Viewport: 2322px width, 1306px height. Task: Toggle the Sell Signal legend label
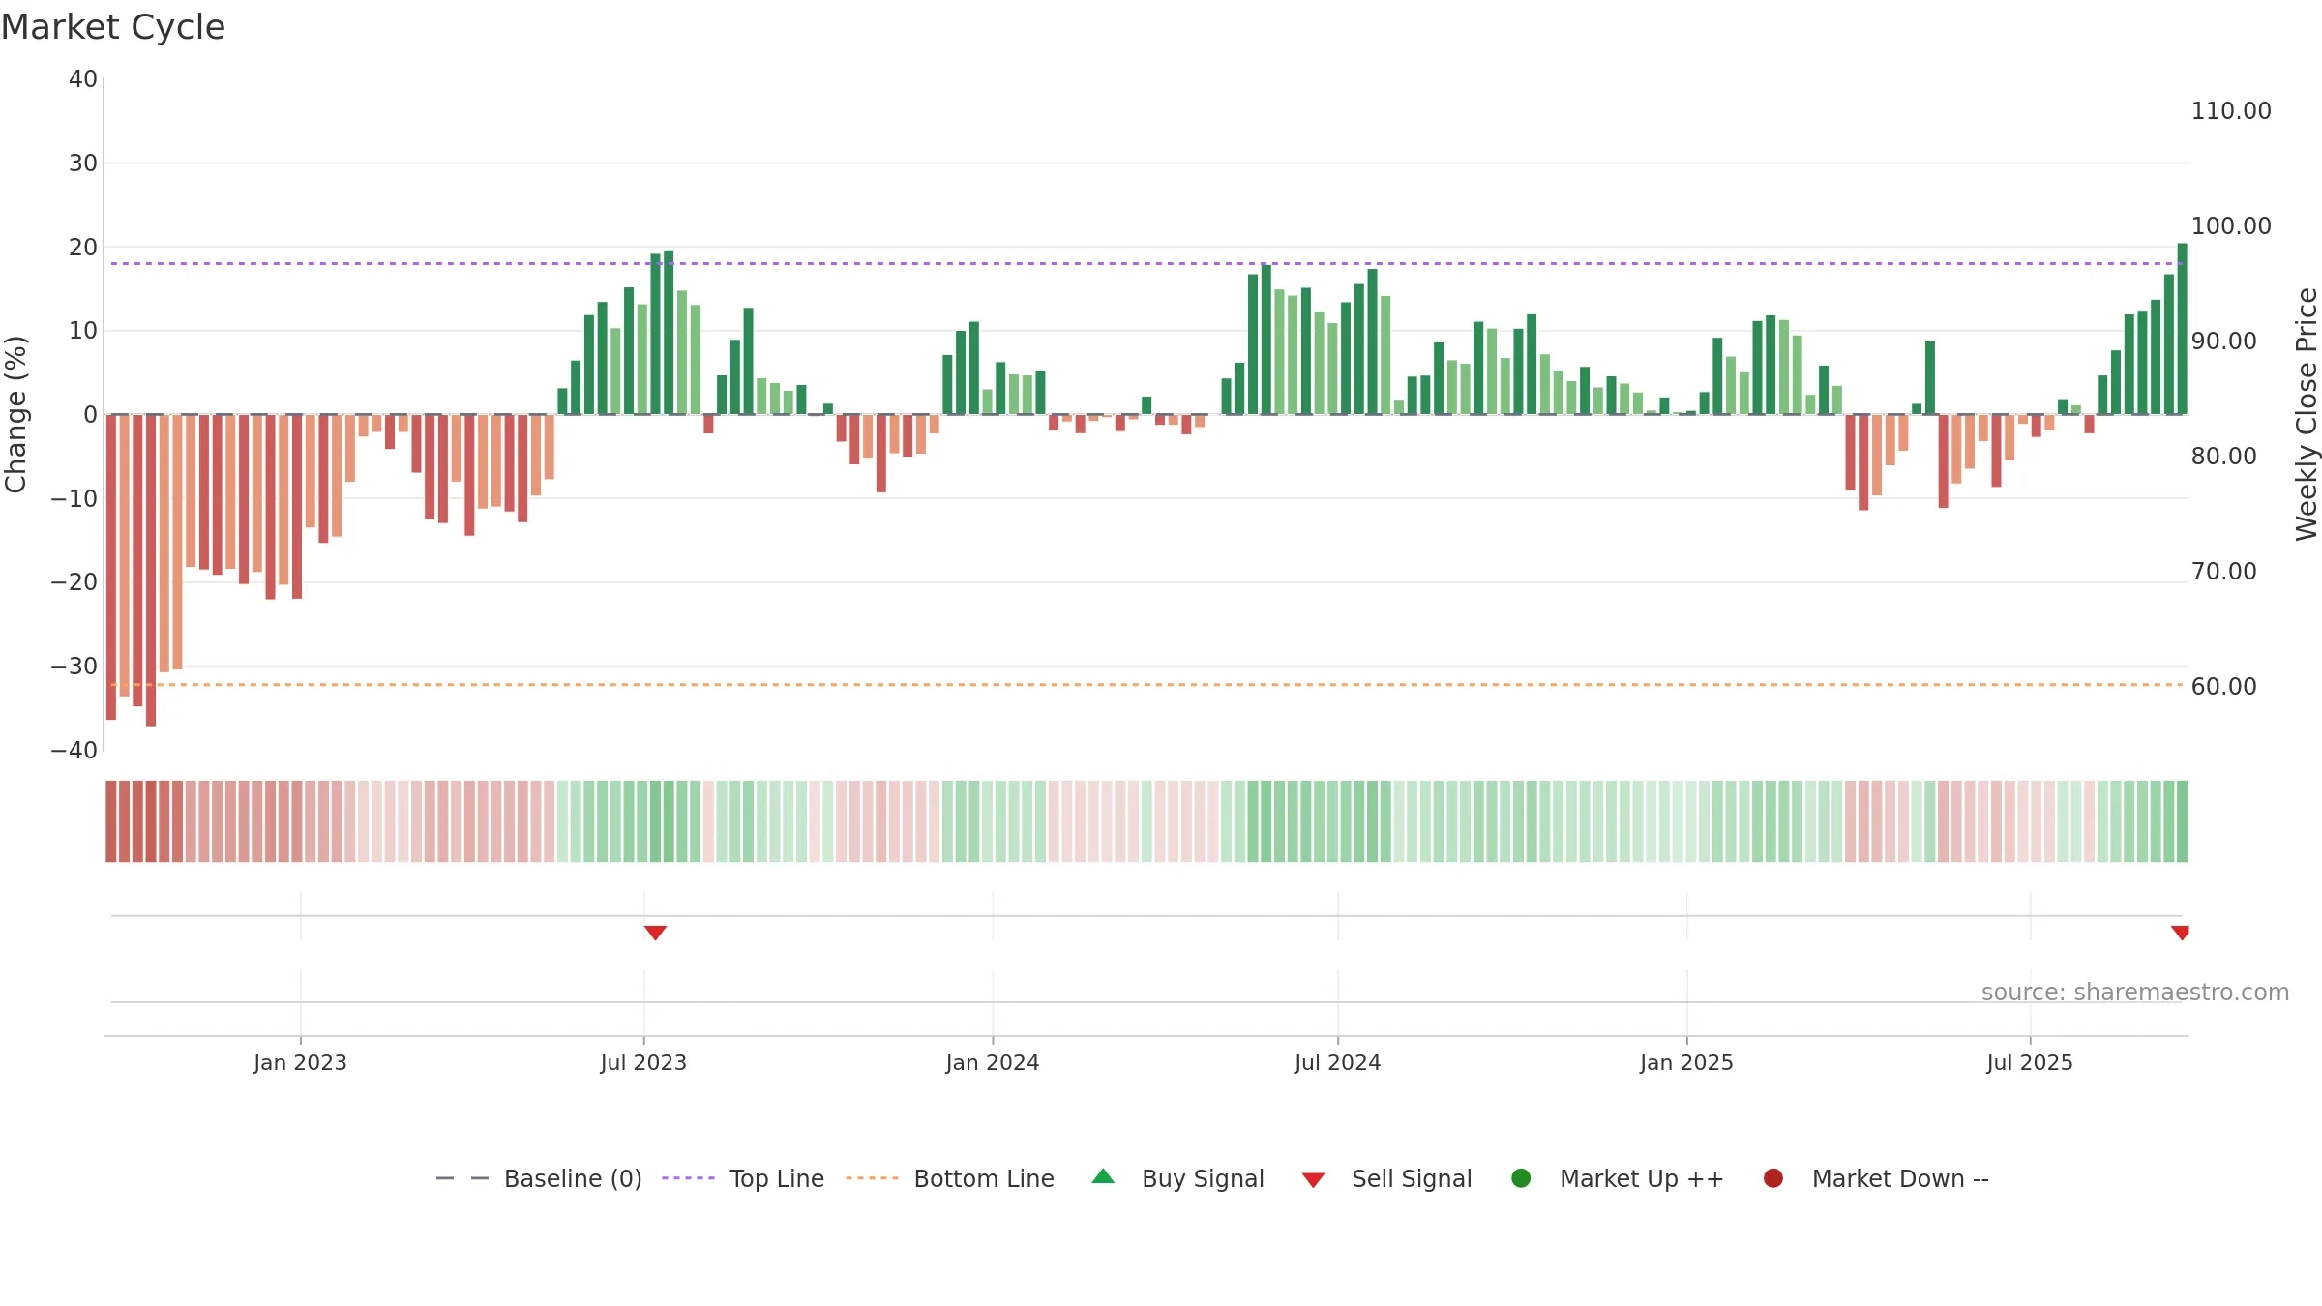1412,1178
